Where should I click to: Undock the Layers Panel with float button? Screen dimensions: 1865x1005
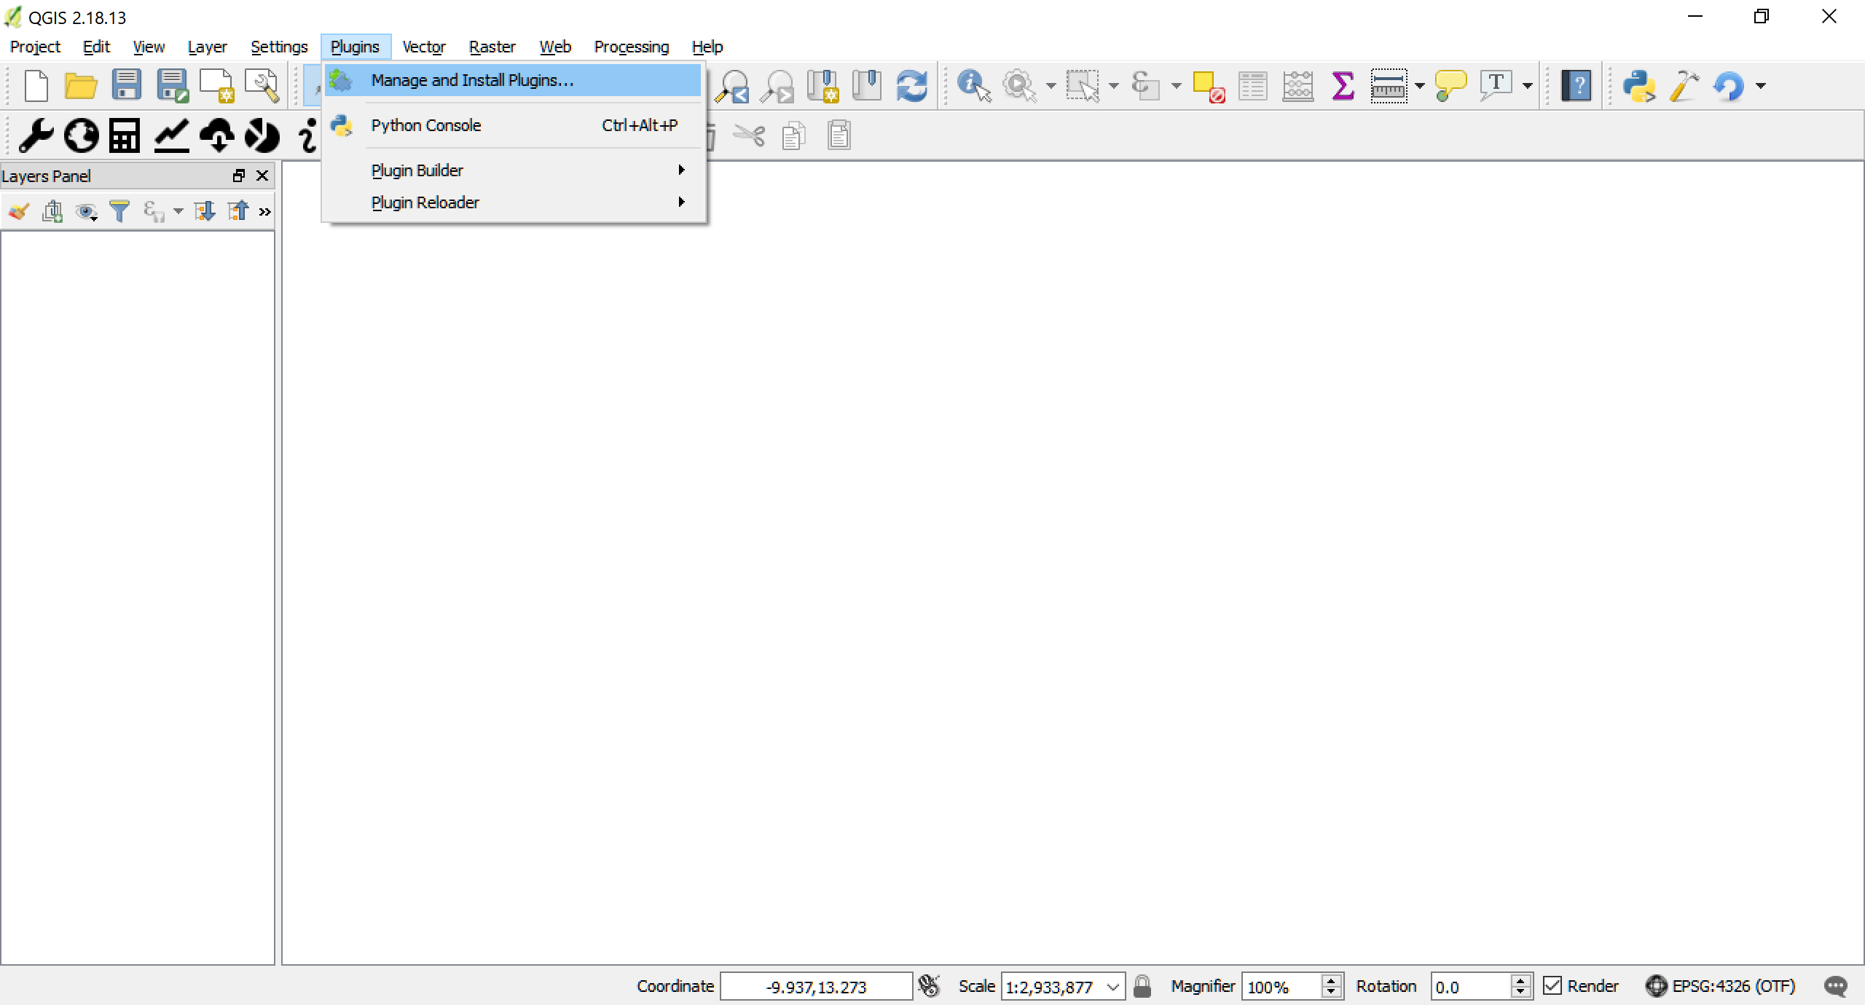[x=238, y=176]
